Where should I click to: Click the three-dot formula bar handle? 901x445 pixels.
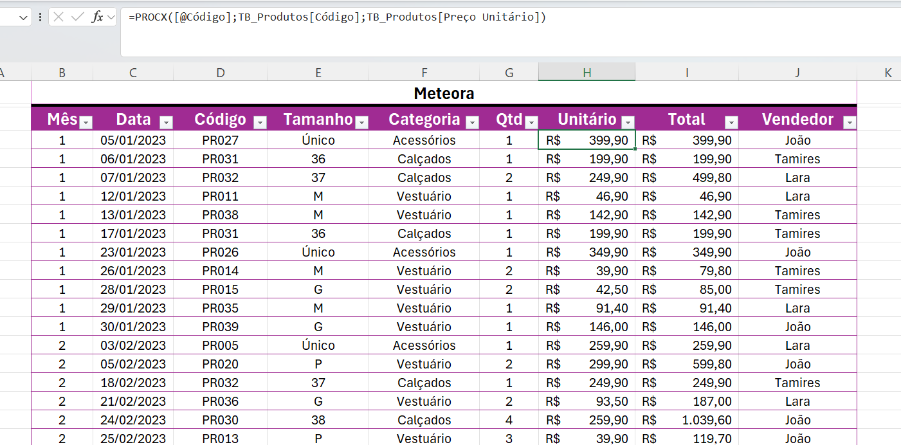coord(41,17)
